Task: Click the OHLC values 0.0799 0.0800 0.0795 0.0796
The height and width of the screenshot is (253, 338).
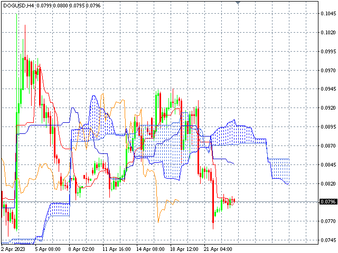Action: point(69,6)
